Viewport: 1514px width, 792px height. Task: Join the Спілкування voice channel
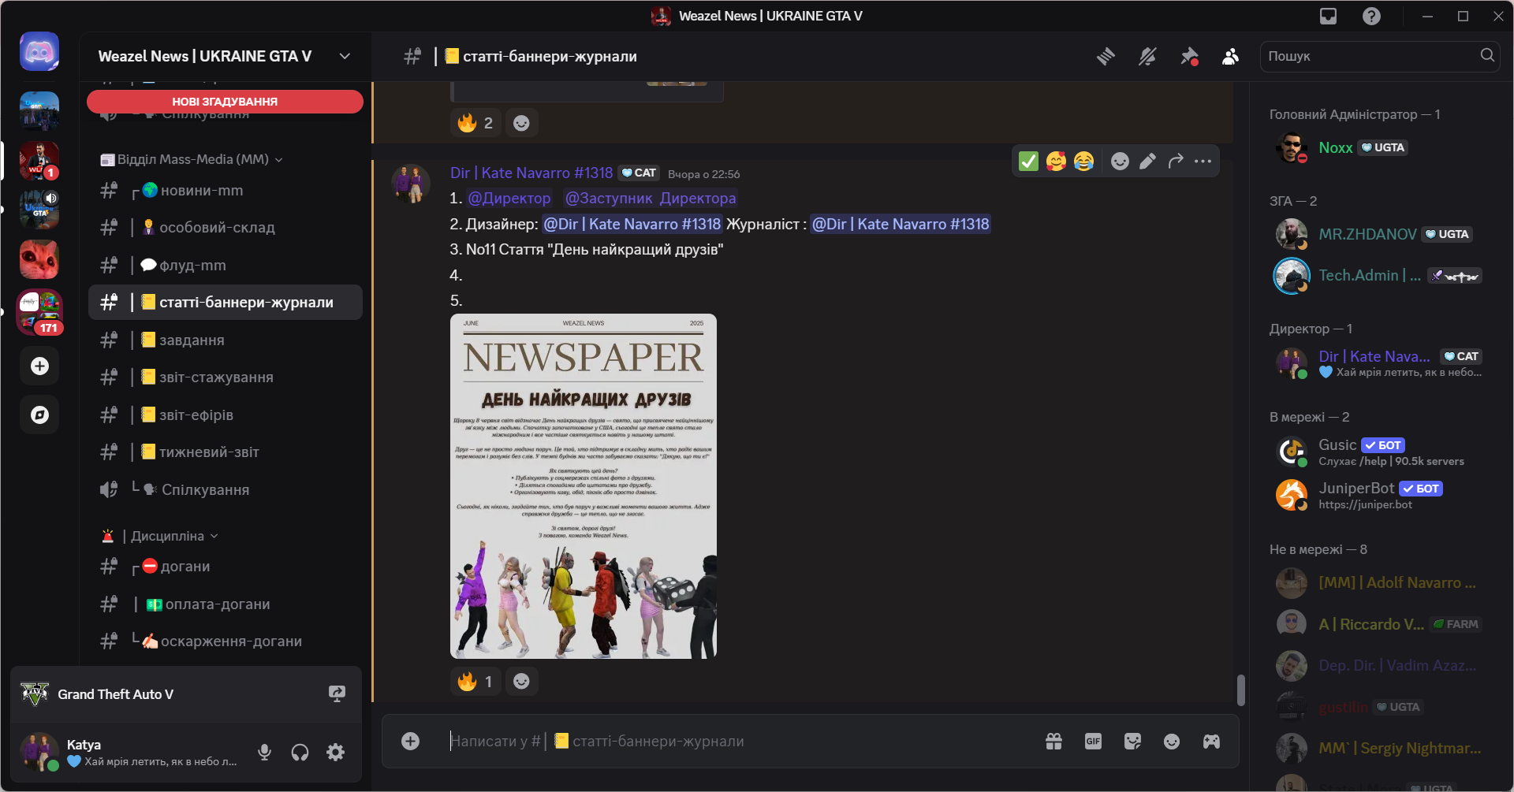click(225, 490)
